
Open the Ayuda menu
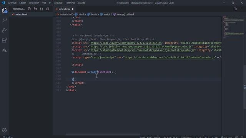tap(81, 3)
